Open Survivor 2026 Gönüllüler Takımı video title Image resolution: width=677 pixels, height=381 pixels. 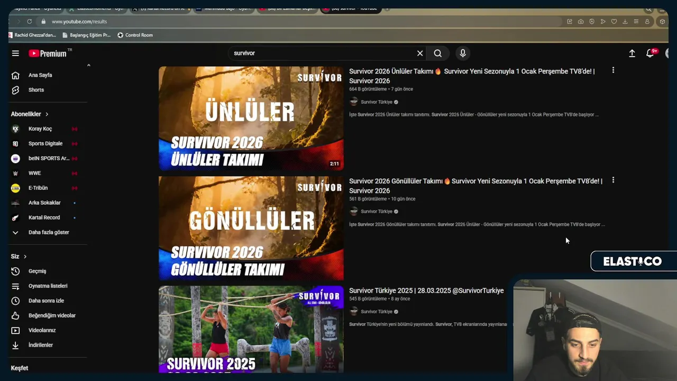[475, 186]
